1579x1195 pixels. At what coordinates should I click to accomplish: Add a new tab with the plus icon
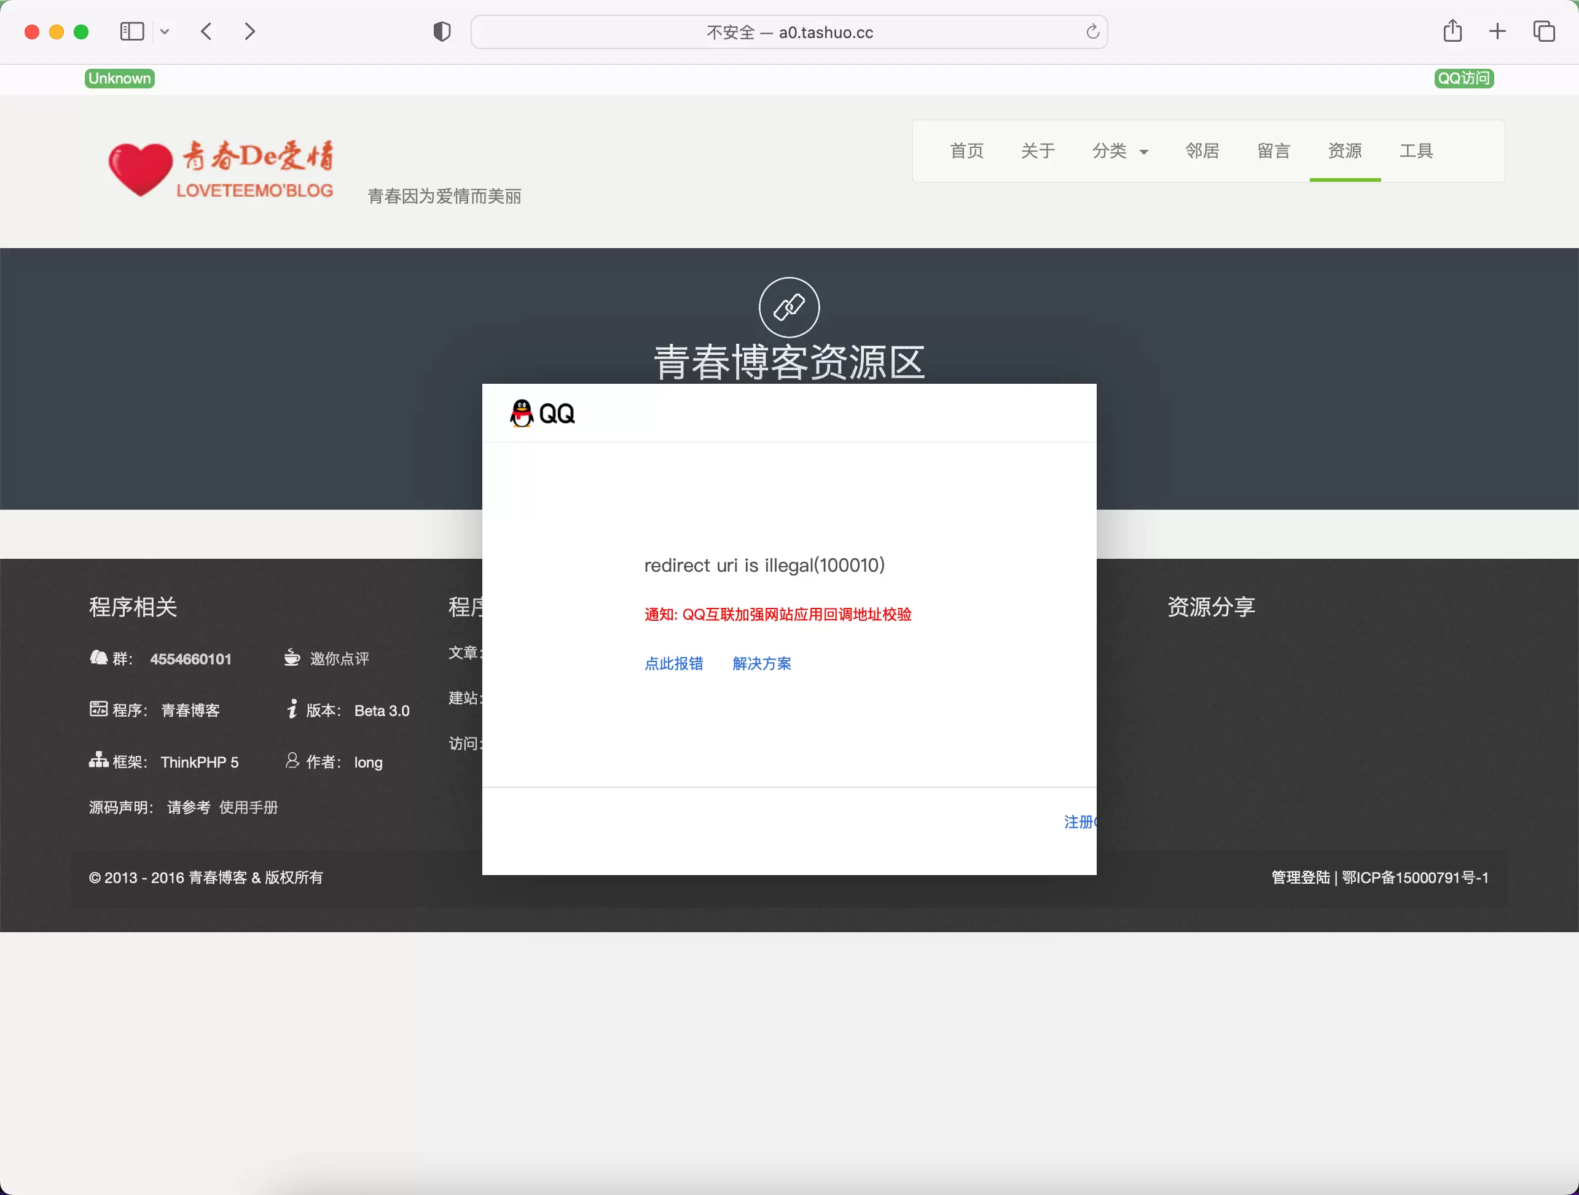(1498, 31)
